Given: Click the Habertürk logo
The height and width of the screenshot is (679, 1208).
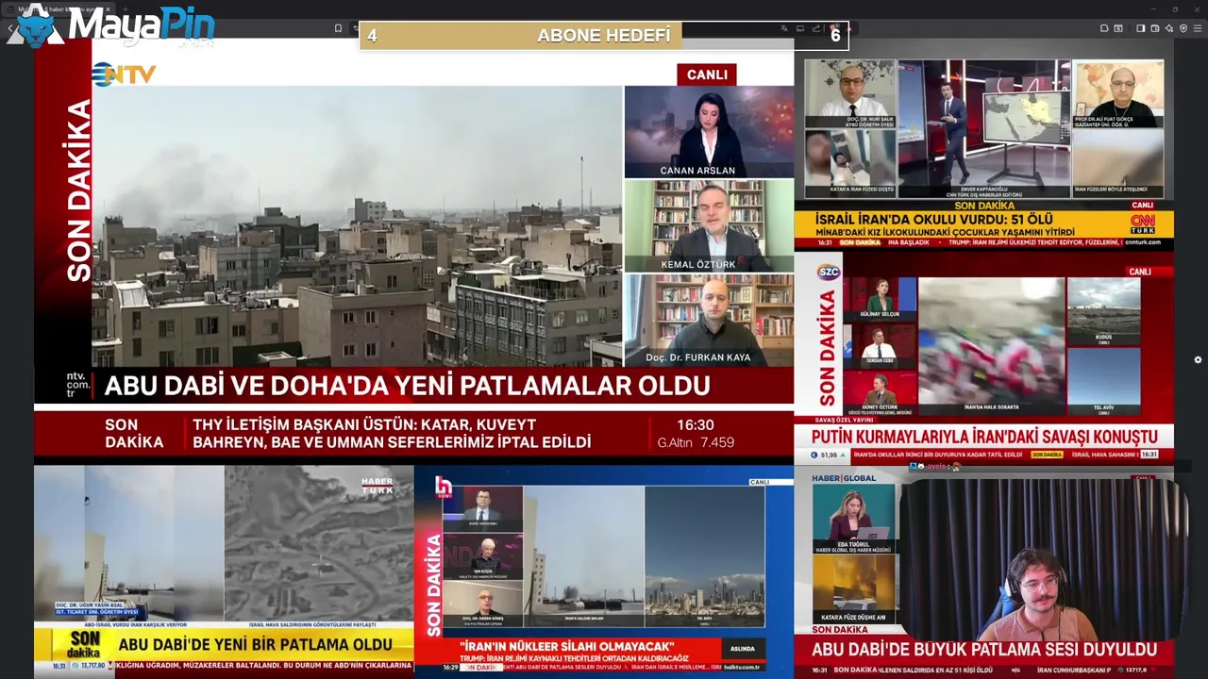Looking at the screenshot, I should [x=377, y=486].
